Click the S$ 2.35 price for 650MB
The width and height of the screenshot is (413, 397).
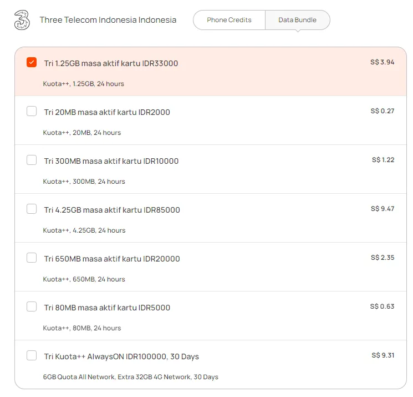(383, 258)
